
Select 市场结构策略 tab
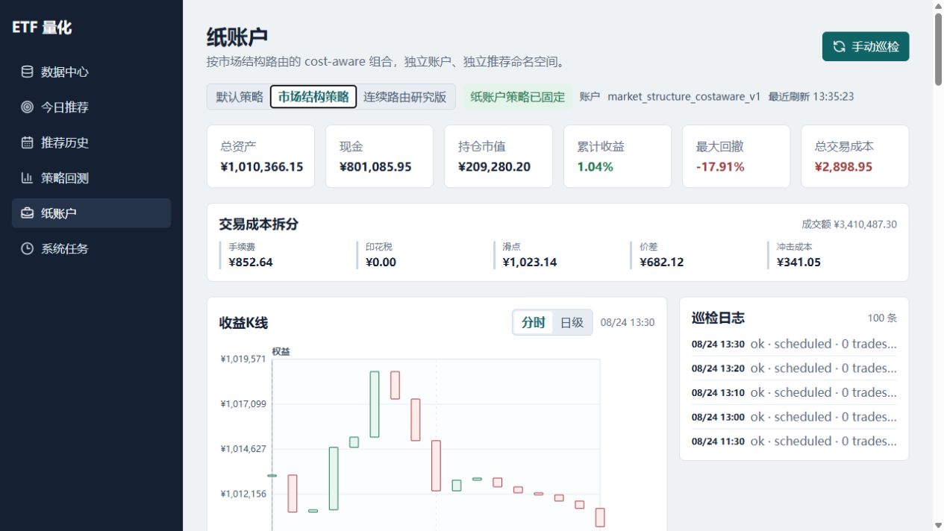[313, 97]
